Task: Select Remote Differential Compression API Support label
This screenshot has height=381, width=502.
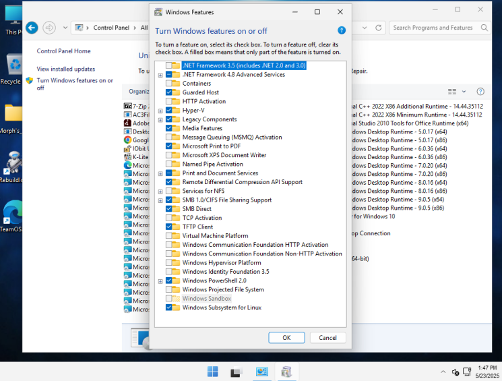Action: 243,181
